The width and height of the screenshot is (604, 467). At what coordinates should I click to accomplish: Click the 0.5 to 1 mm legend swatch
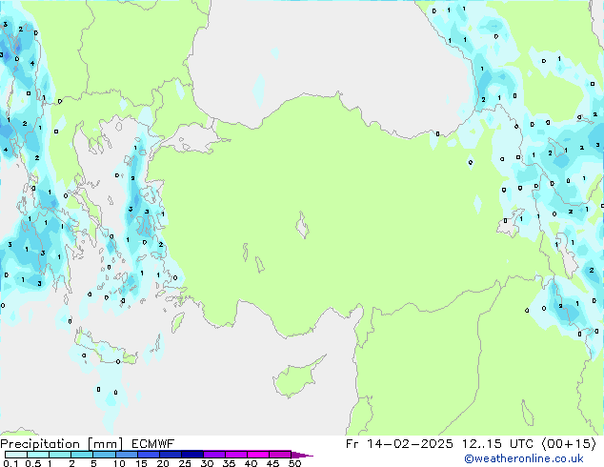(x=38, y=455)
